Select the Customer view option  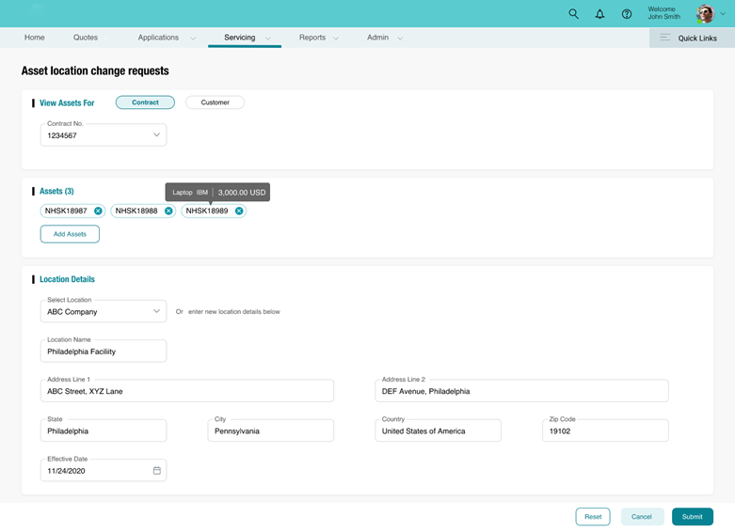(x=215, y=102)
